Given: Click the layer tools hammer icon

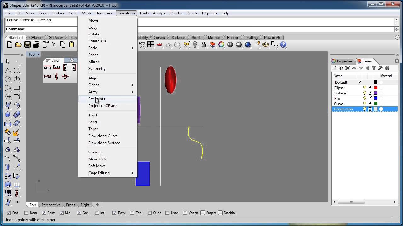Looking at the screenshot, I should (x=381, y=68).
